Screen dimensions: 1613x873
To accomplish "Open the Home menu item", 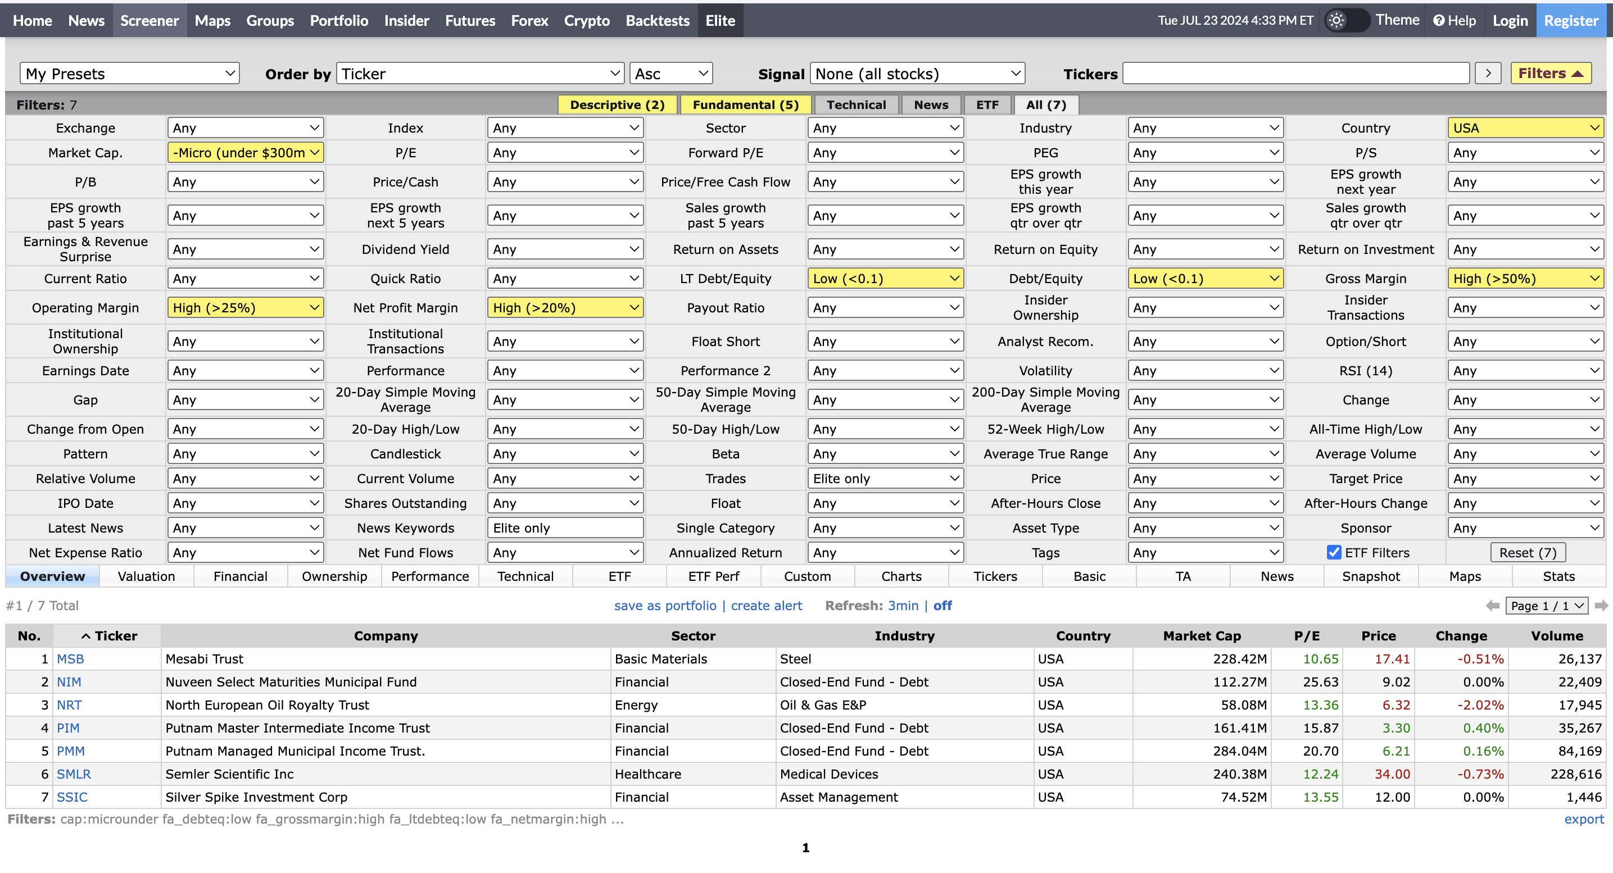I will (32, 20).
